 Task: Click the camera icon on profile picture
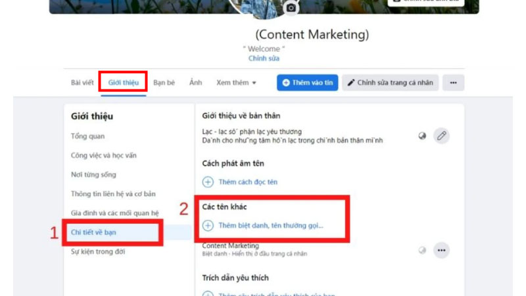[291, 7]
